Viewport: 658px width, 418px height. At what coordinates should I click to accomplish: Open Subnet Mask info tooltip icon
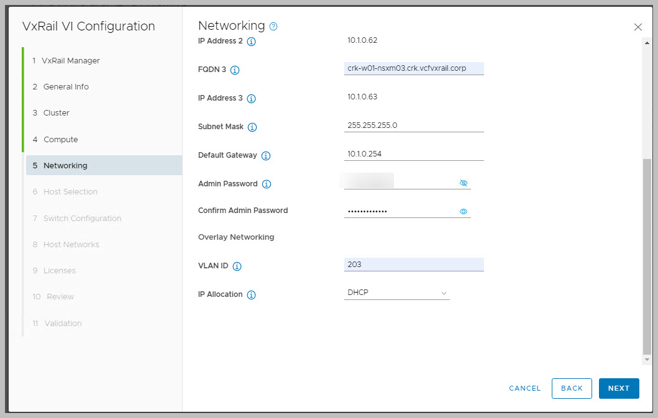[252, 127]
